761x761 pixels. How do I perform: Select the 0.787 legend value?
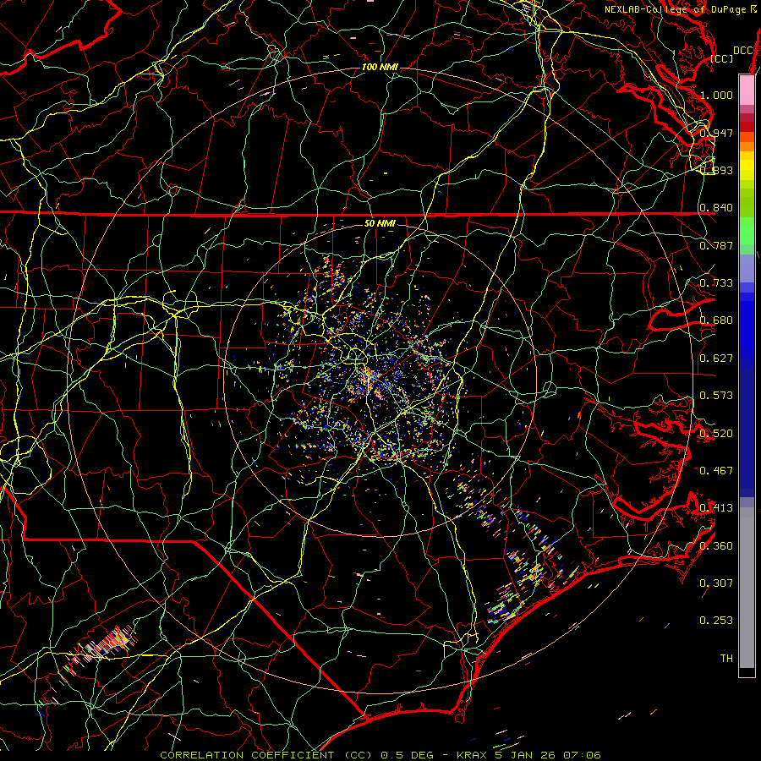[x=716, y=245]
